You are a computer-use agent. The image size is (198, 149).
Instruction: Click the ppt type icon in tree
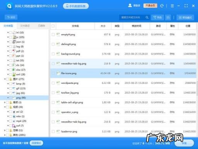coord(14,56)
